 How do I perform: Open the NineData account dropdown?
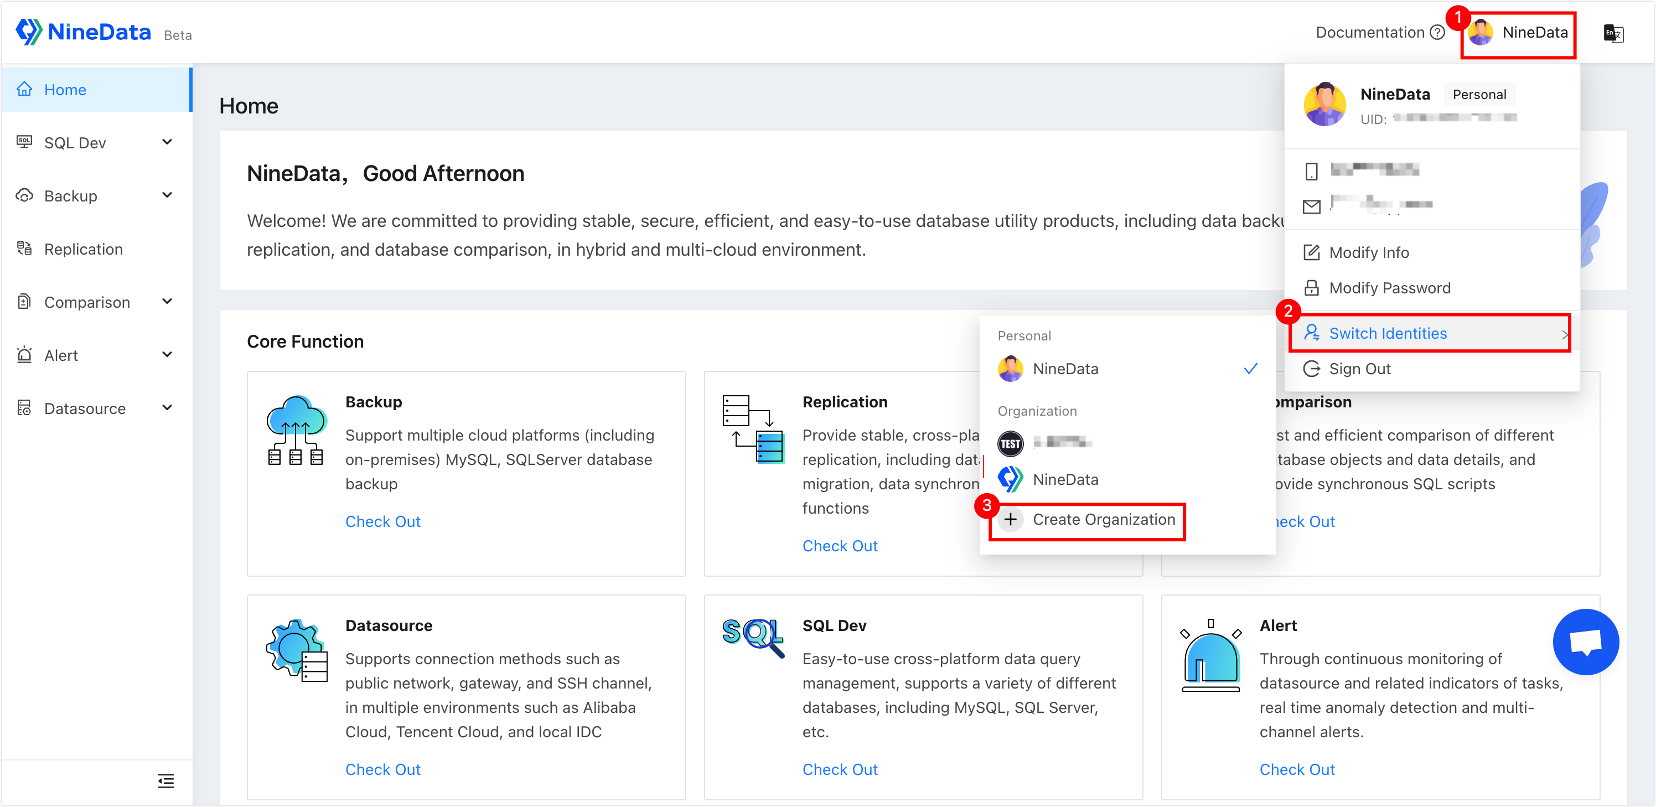1518,33
